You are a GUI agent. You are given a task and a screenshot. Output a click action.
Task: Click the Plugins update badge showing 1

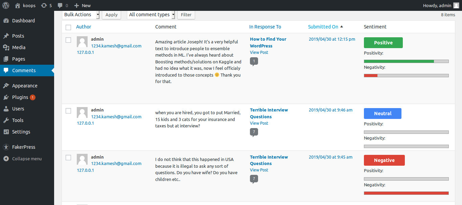(x=32, y=97)
